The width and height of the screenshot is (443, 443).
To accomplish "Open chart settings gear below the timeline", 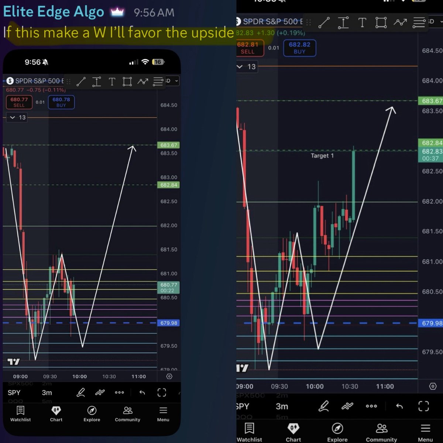I will (x=169, y=376).
